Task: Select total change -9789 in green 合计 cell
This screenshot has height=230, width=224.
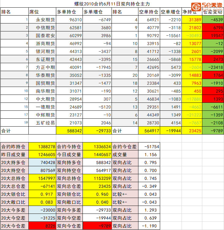Action: (213, 130)
